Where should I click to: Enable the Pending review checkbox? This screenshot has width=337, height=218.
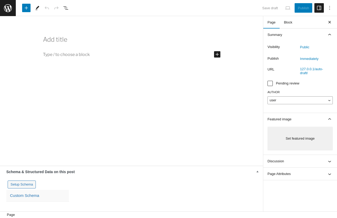tap(270, 83)
